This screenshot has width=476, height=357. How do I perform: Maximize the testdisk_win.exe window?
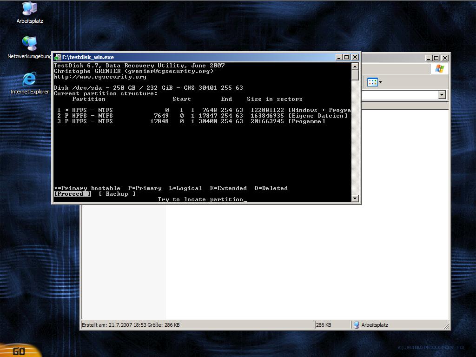pos(347,57)
